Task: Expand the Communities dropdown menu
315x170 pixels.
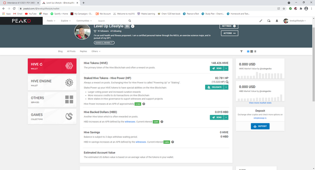Action: [84, 21]
